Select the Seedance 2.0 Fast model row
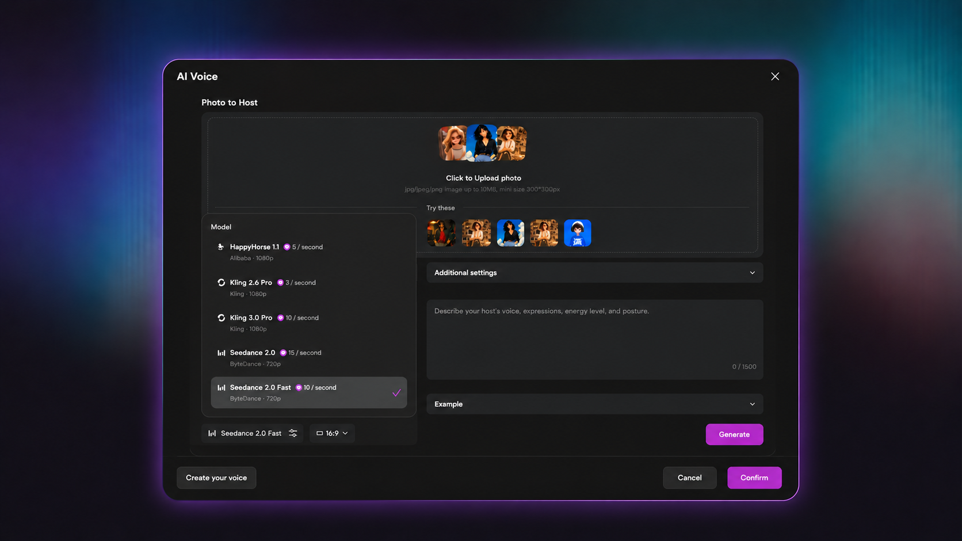This screenshot has width=962, height=541. click(308, 393)
